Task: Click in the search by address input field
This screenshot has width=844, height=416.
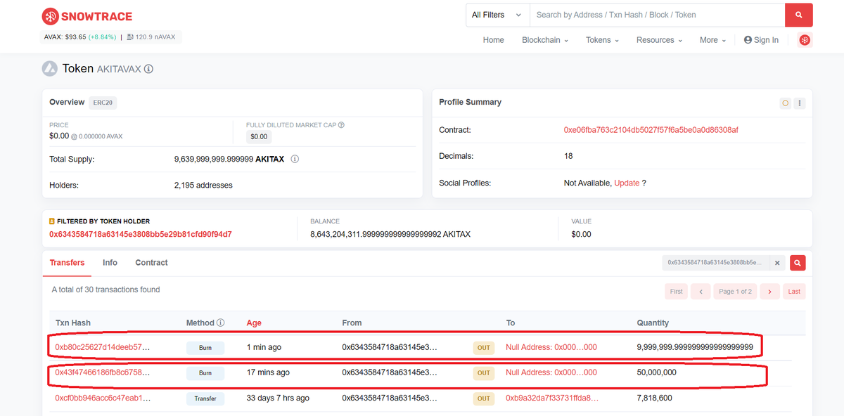Action: click(x=656, y=15)
